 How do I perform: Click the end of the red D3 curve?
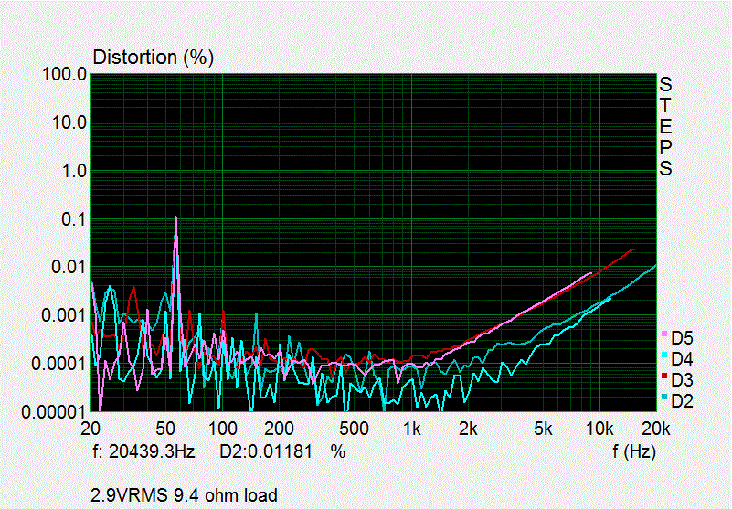[633, 249]
